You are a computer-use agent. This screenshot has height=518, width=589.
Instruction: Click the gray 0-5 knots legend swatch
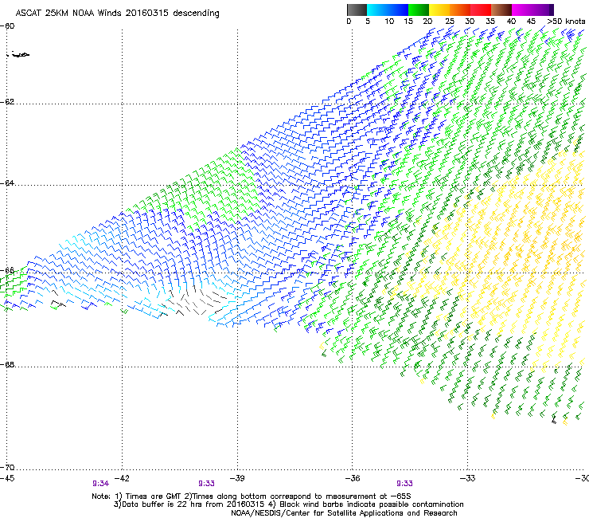357,10
